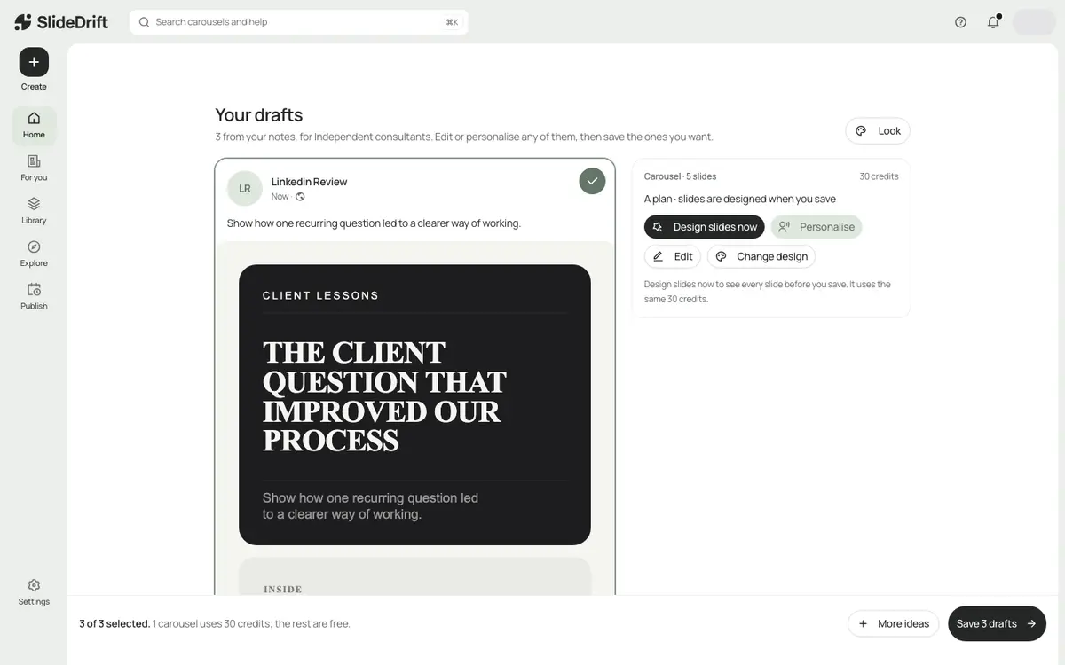Screen dimensions: 1065x665
Task: Select the Personalise option
Action: [816, 227]
